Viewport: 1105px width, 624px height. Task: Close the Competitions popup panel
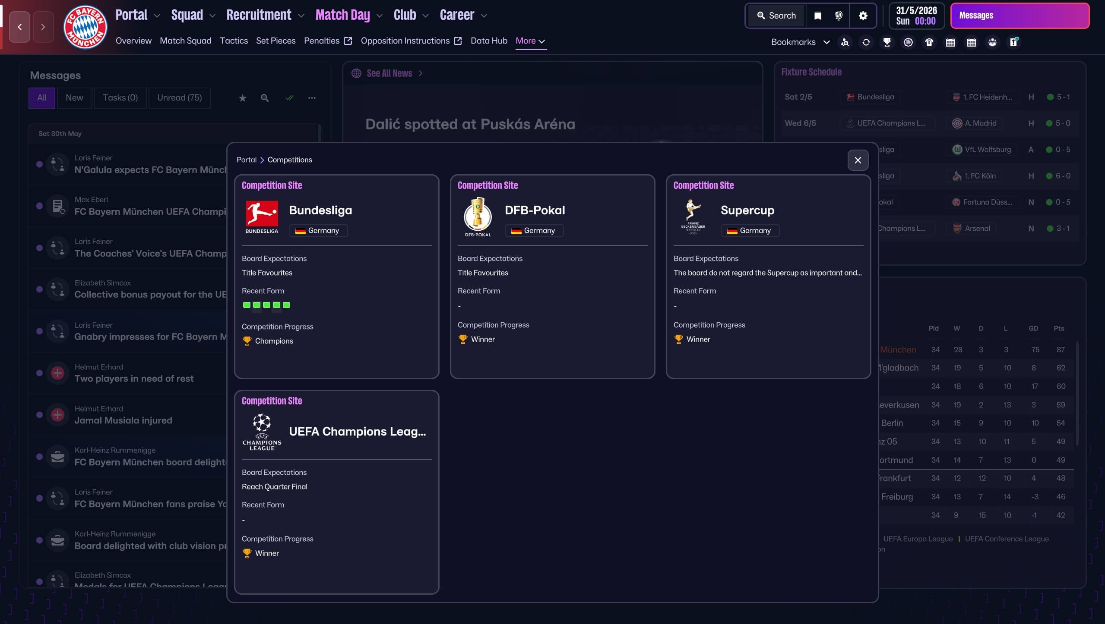(858, 160)
